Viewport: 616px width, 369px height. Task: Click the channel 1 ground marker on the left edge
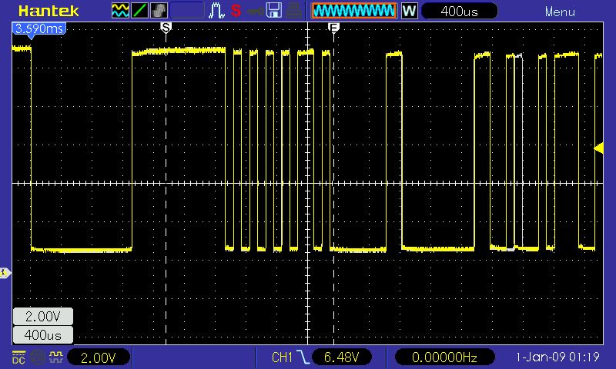5,273
